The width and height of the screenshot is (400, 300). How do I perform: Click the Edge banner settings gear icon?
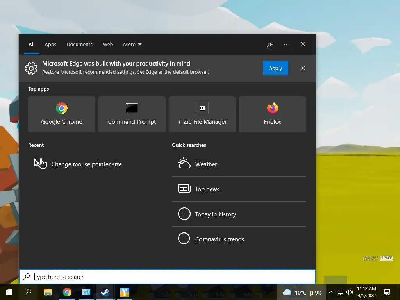pyautogui.click(x=31, y=68)
